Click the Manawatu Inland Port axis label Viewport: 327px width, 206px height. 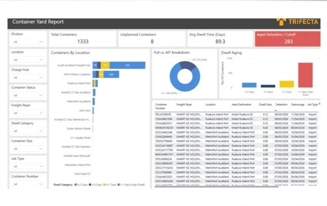[x=78, y=165]
